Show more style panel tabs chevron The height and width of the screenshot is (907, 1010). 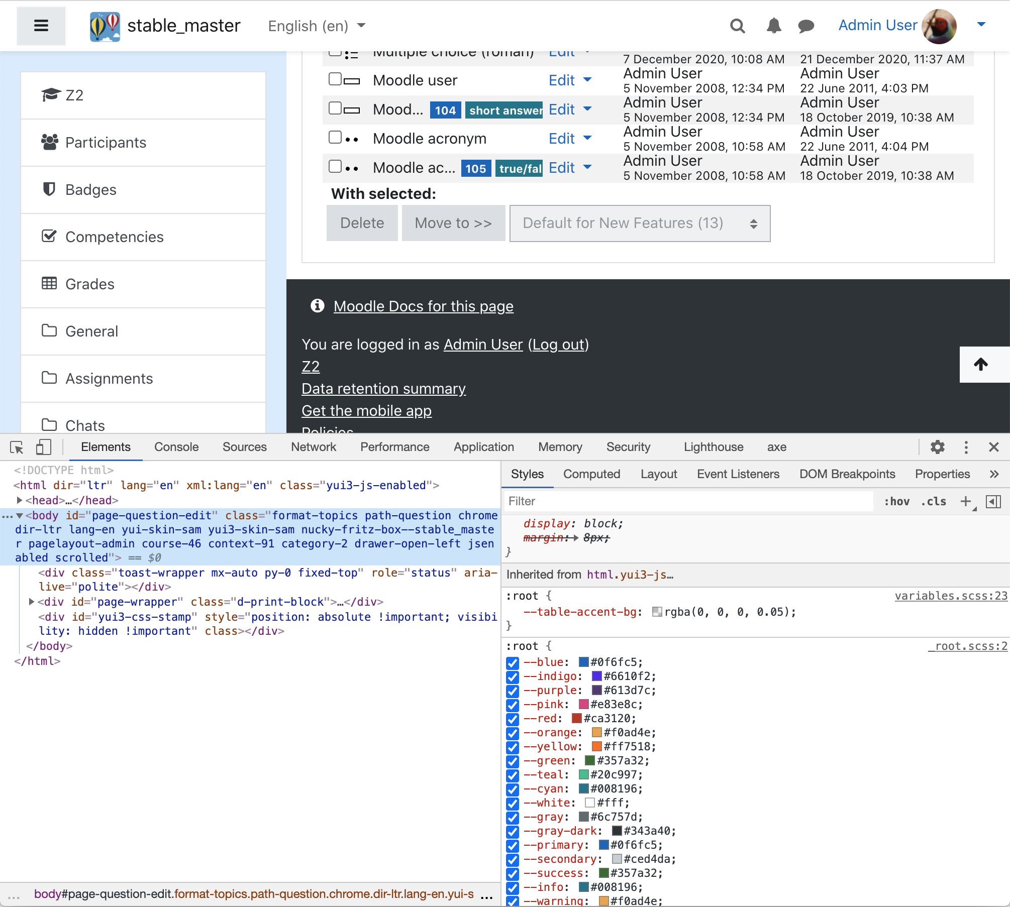(994, 474)
